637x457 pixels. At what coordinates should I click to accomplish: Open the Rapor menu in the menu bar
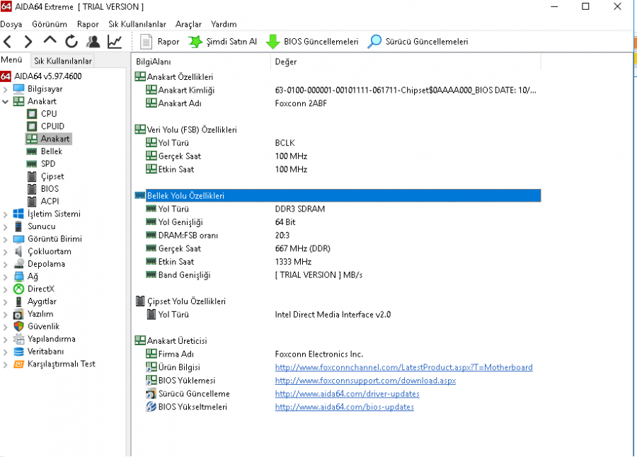pyautogui.click(x=88, y=24)
